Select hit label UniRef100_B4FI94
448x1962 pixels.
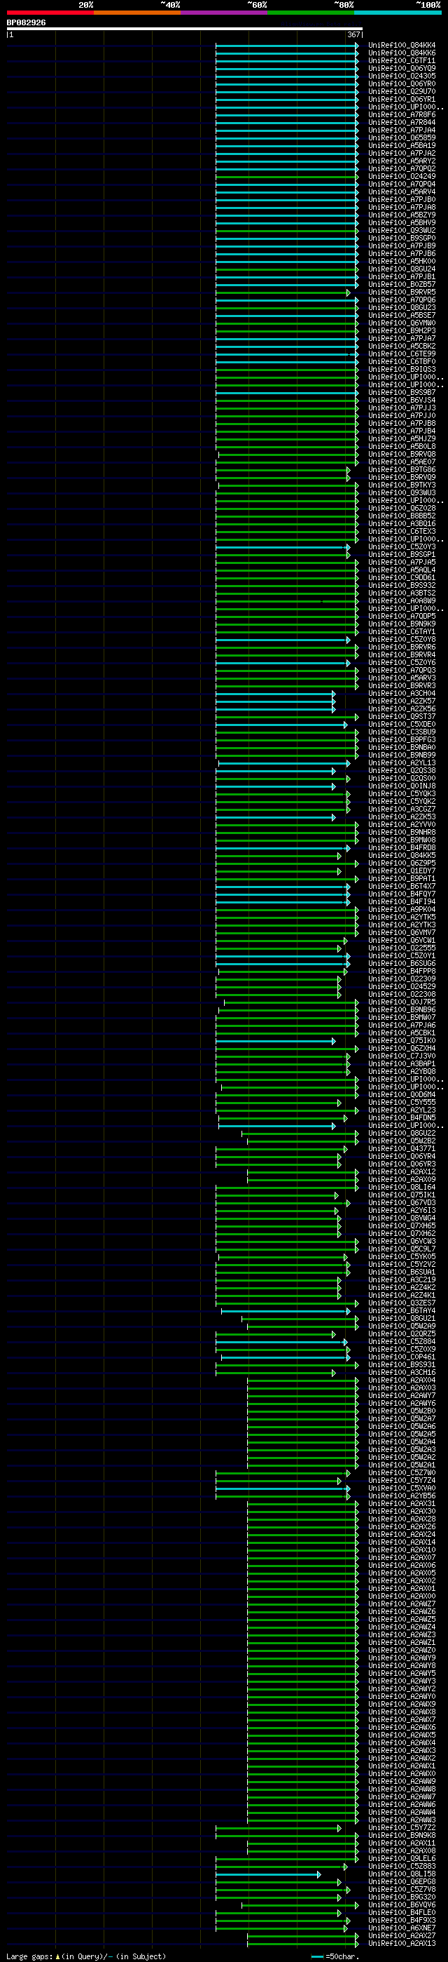(402, 901)
